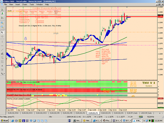Select the Cursor arrow tool
The width and height of the screenshot is (164, 123).
(x=2, y=33)
